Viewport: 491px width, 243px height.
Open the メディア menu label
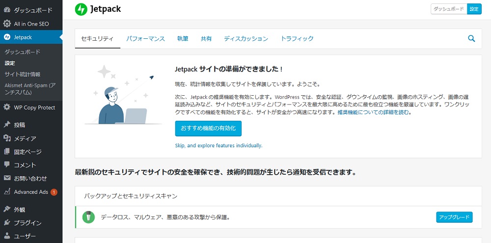point(25,138)
